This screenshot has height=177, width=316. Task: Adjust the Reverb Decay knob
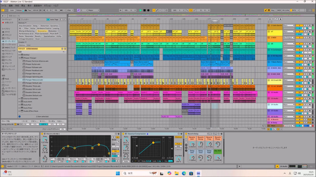[200, 143]
